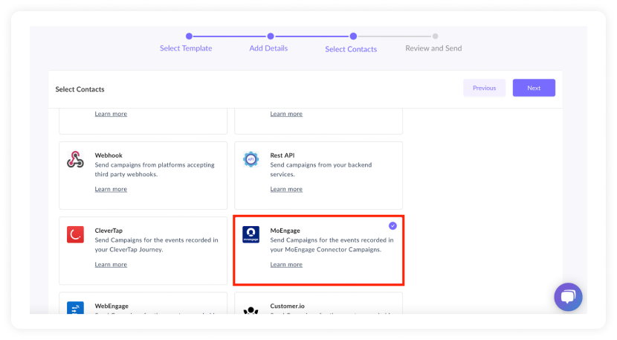Open Learn more under CleverTap
Viewport: 617px width, 340px height.
111,264
